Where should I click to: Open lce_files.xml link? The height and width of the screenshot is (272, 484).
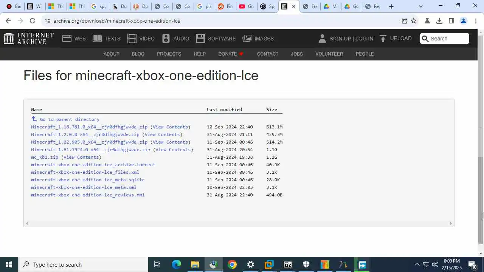[x=85, y=172]
